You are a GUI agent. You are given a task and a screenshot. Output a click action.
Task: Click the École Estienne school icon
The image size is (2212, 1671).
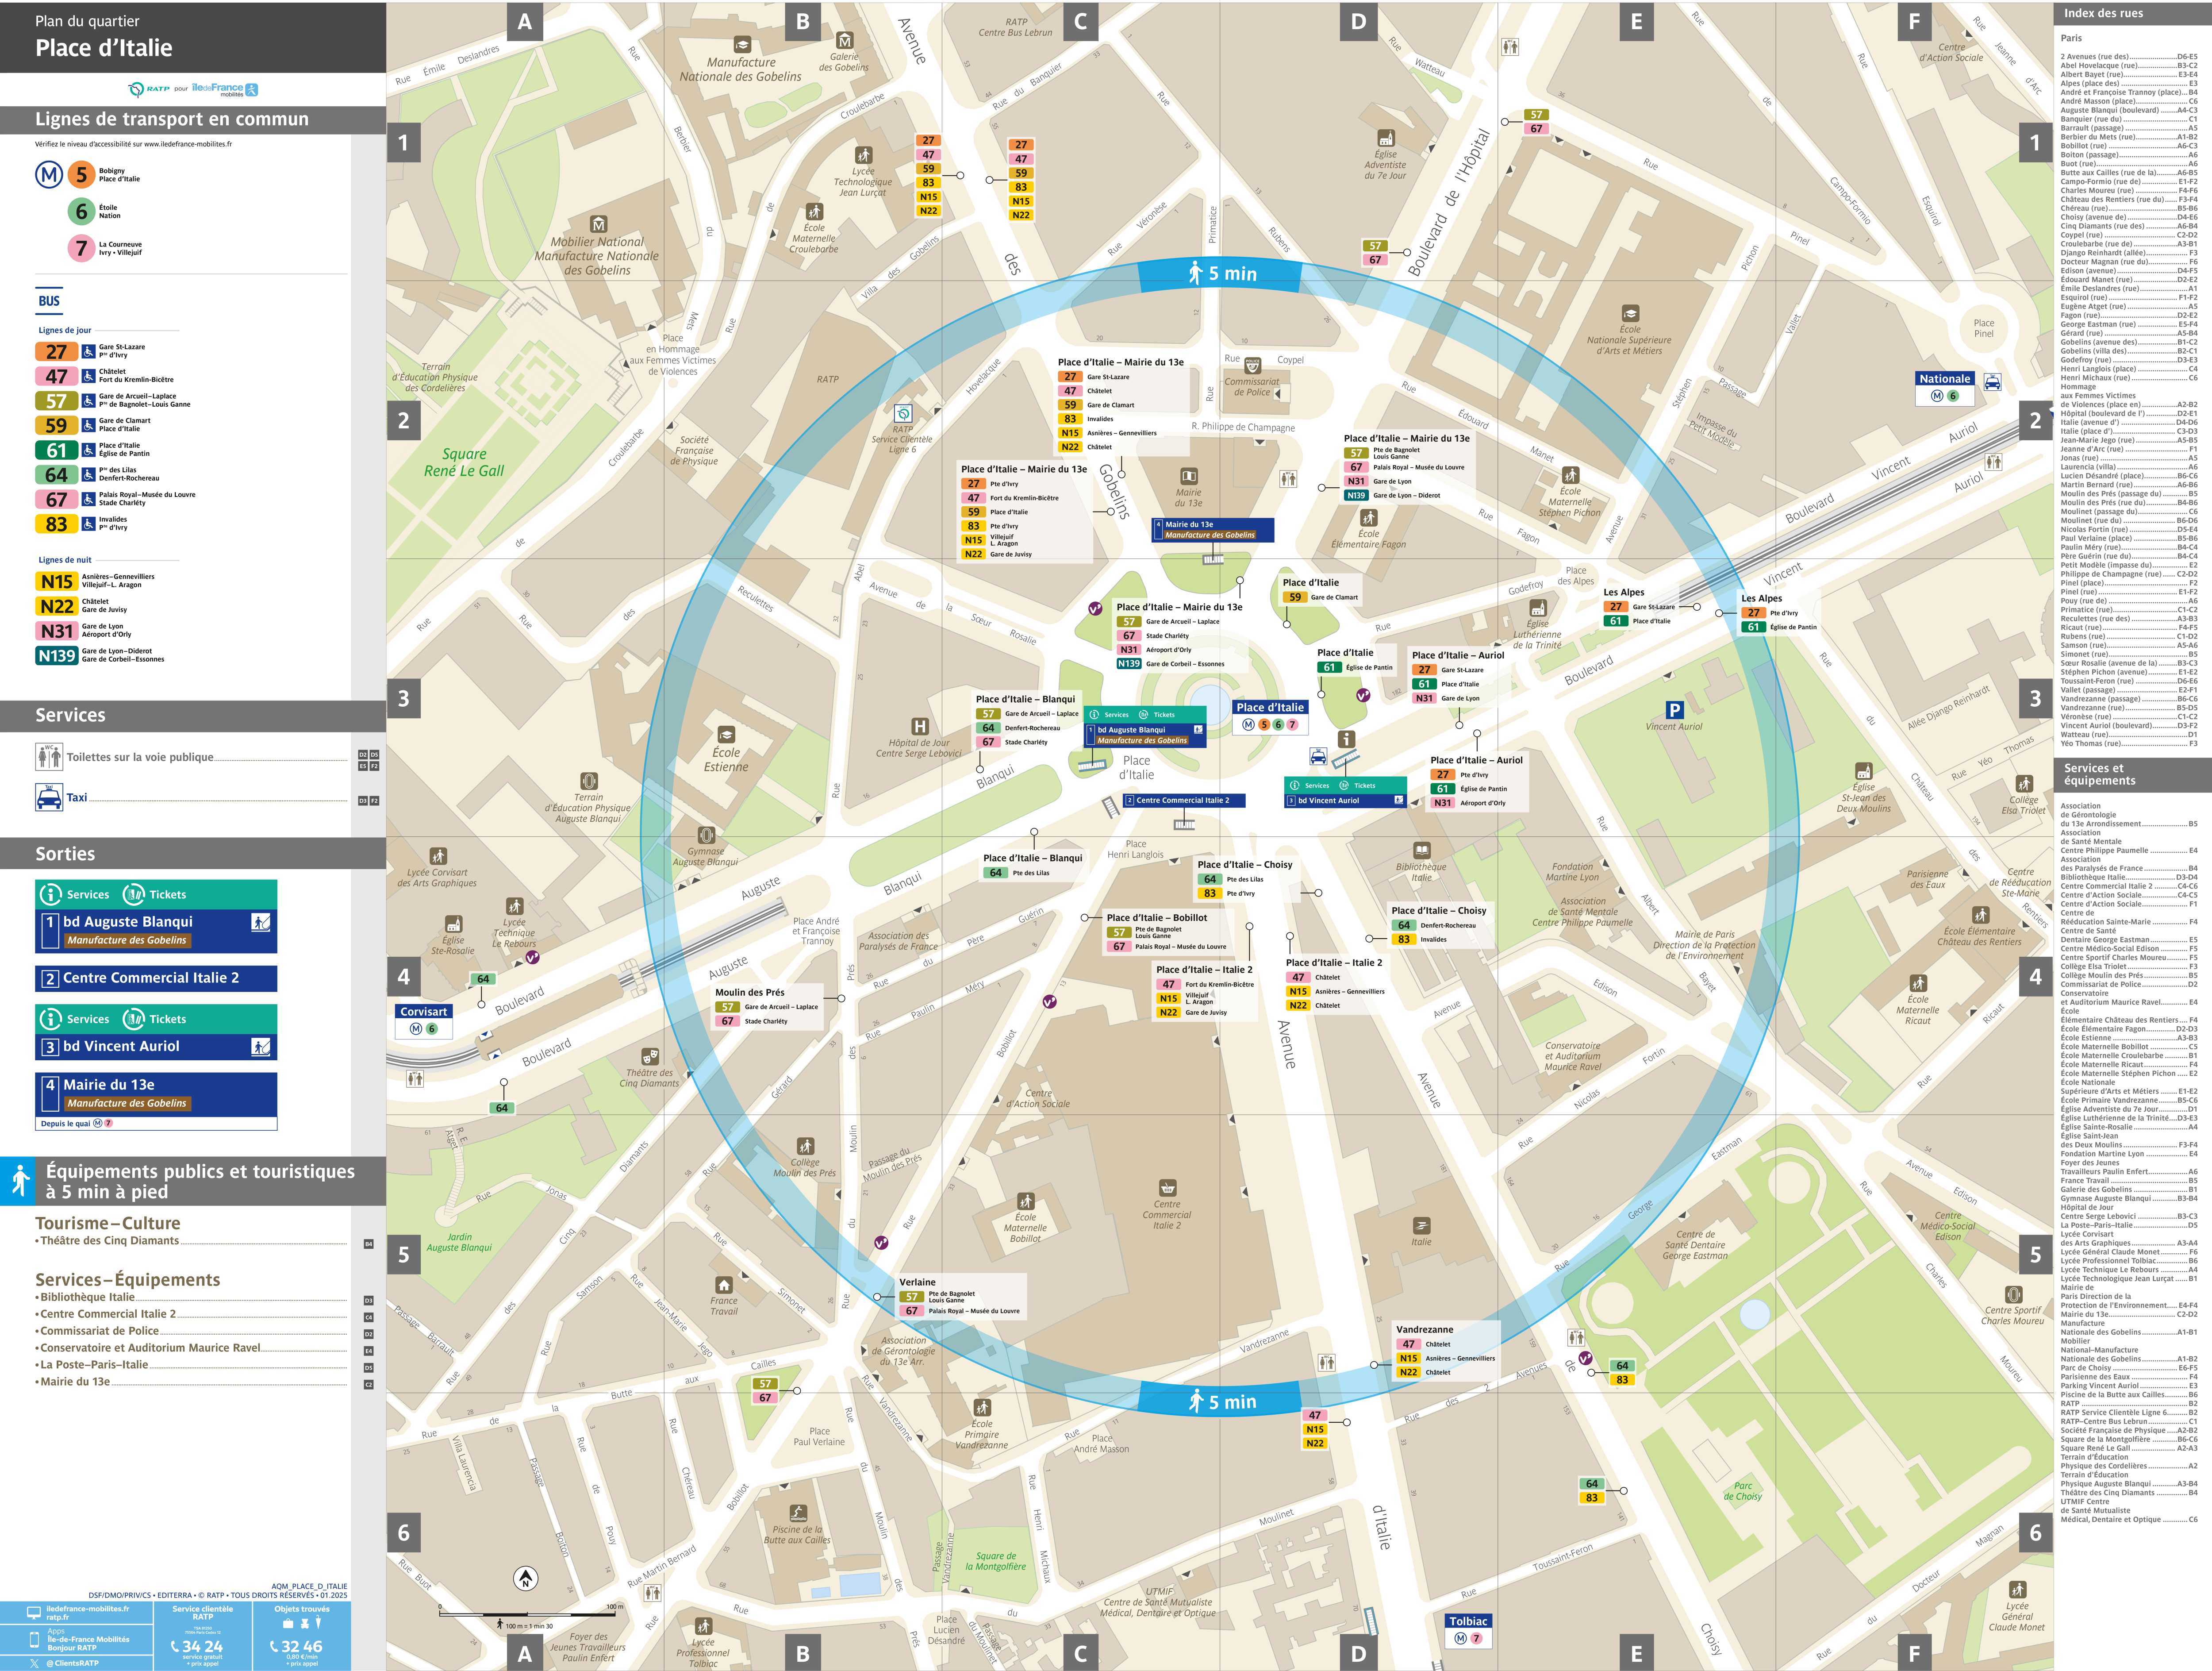pos(726,734)
